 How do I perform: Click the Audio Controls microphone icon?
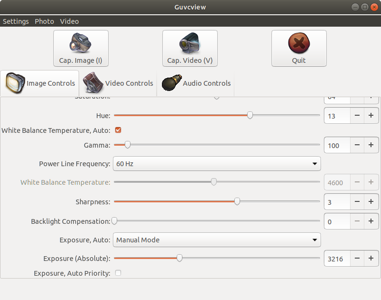pos(172,83)
